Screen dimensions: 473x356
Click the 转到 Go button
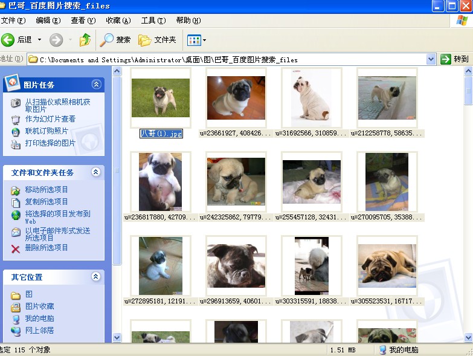coord(455,59)
